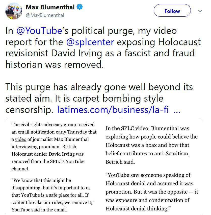The width and height of the screenshot is (211, 215).
Task: Click "censorship." in the tweet text
Action: [x=29, y=109]
